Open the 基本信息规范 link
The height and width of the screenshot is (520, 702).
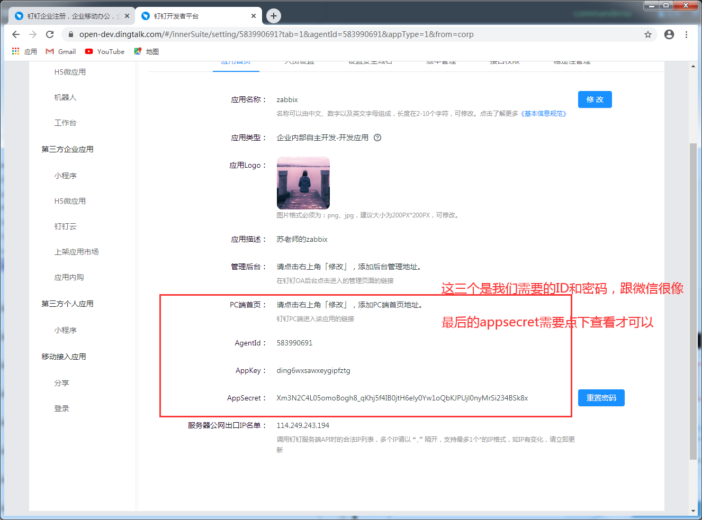tap(544, 114)
